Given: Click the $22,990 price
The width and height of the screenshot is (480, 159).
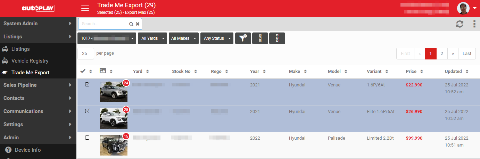Looking at the screenshot, I should [x=414, y=85].
